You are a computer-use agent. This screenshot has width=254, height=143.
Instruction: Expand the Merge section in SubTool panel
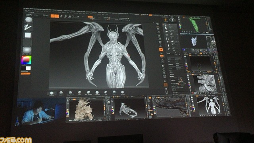click(171, 73)
